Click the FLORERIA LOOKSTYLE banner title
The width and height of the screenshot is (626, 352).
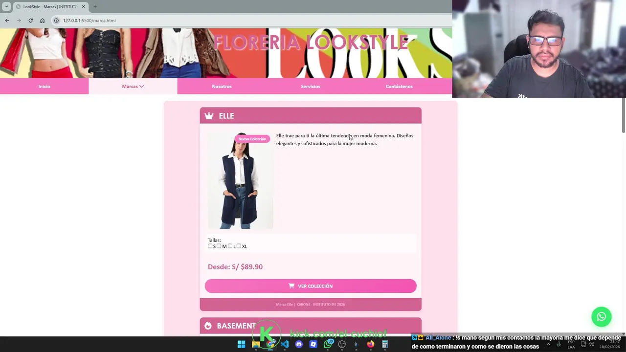(311, 43)
